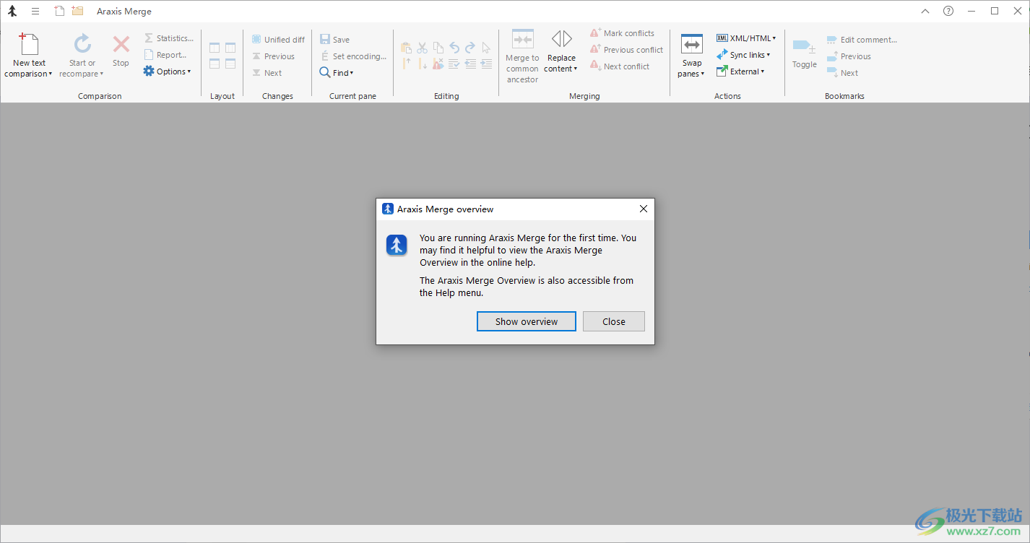
Task: Go to Next change in Changes group
Action: point(267,73)
